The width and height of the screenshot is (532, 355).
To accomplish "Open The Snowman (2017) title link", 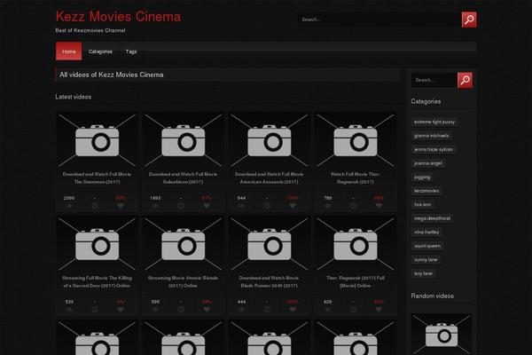I will tap(97, 178).
